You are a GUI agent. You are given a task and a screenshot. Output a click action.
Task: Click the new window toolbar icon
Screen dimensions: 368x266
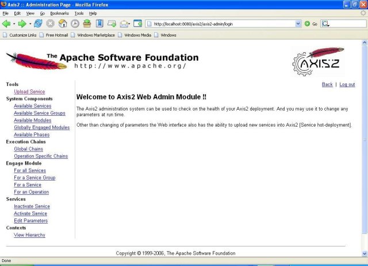click(x=138, y=24)
